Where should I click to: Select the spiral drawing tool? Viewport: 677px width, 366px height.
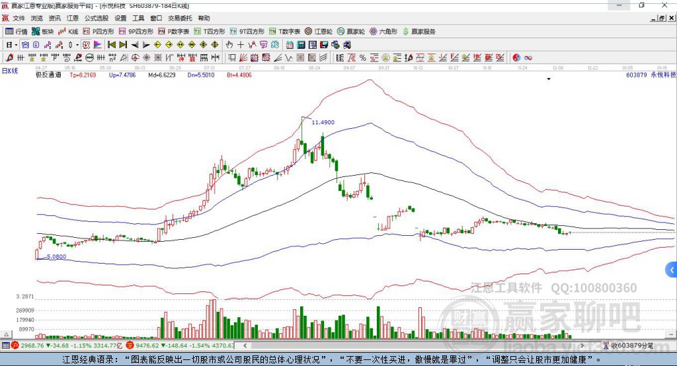[67, 58]
